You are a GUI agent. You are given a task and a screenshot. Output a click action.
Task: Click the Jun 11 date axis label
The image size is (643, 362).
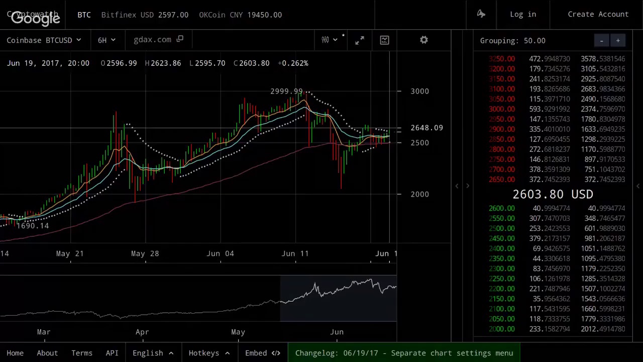tap(295, 253)
